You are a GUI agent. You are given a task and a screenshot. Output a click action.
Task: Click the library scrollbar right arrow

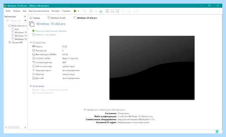(25, 127)
